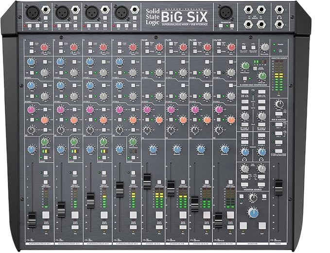This screenshot has height=253, width=330.
Task: Select the SuperAnalogue In 3 channel fader
Action: (x=90, y=200)
